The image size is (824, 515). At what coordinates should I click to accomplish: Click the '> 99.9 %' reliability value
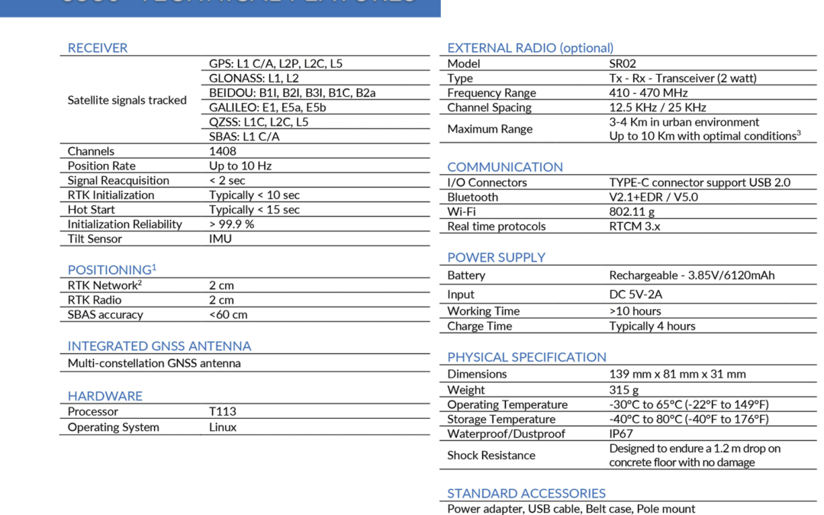231,224
